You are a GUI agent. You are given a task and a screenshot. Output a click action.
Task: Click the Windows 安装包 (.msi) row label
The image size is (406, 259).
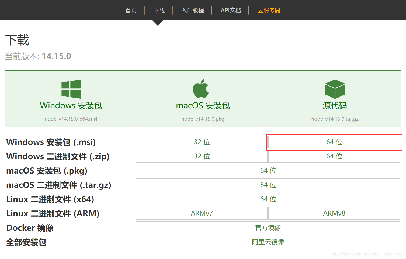pyautogui.click(x=51, y=142)
